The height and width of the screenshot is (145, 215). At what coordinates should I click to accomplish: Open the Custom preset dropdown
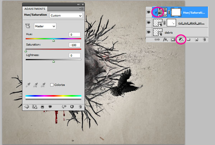(x=66, y=16)
